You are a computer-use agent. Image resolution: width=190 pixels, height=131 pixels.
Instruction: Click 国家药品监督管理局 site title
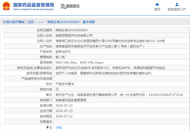pos(34,5)
